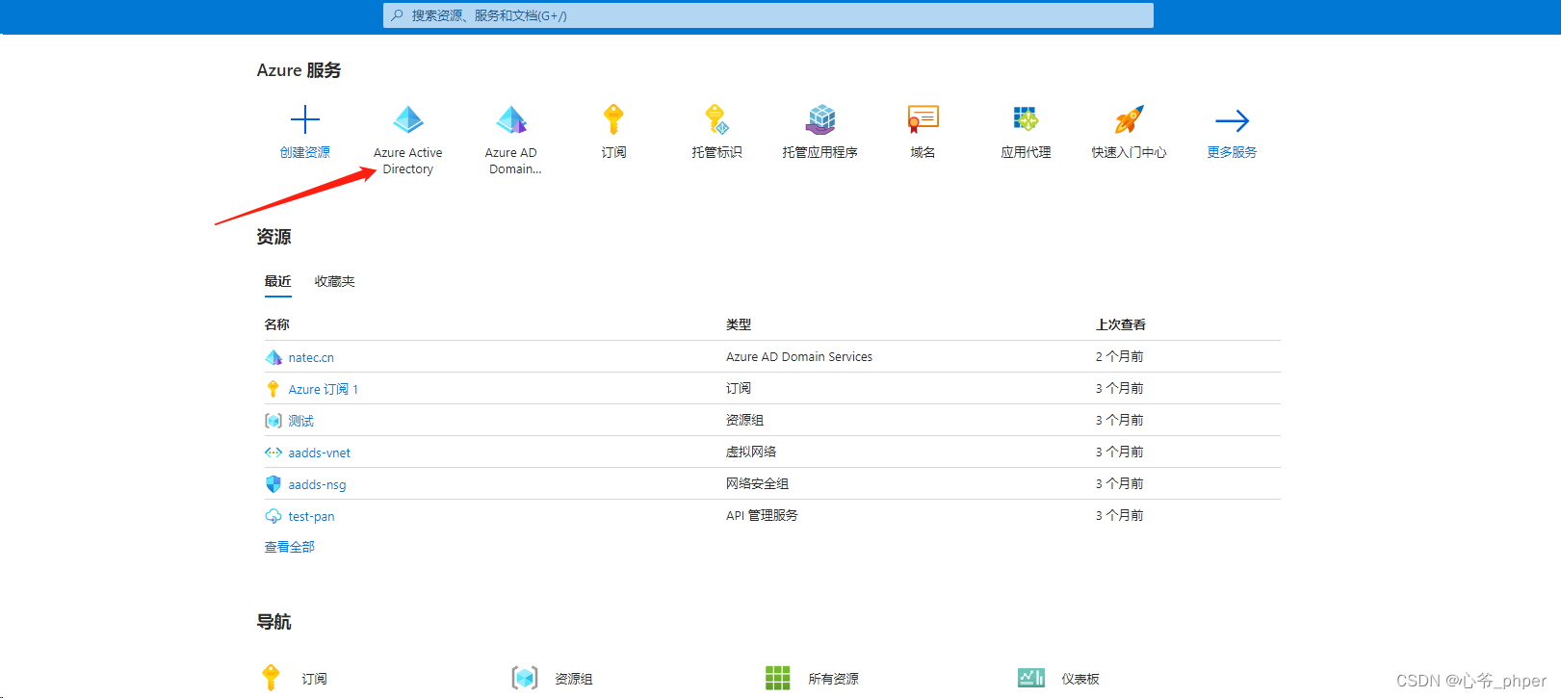Click the More services arrow icon
Screen dimensions: 1561x698
point(1232,120)
